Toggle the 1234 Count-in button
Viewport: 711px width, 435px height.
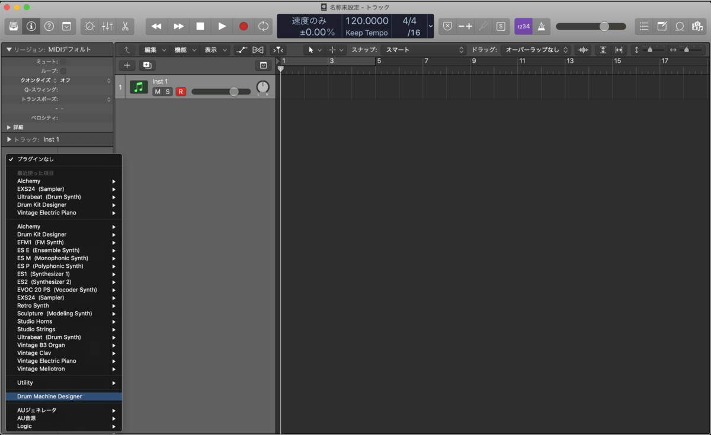pos(524,26)
